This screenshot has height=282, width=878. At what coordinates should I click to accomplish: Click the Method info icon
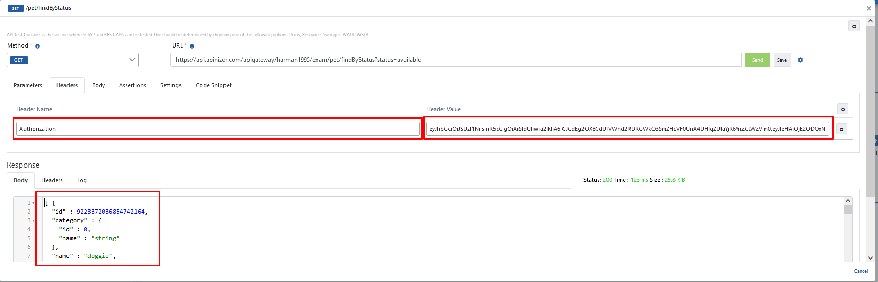point(37,46)
